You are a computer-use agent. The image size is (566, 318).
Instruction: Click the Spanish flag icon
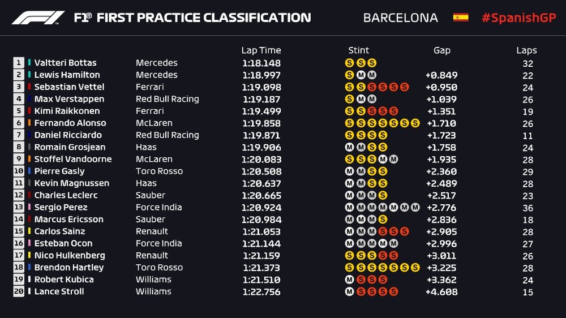point(460,18)
